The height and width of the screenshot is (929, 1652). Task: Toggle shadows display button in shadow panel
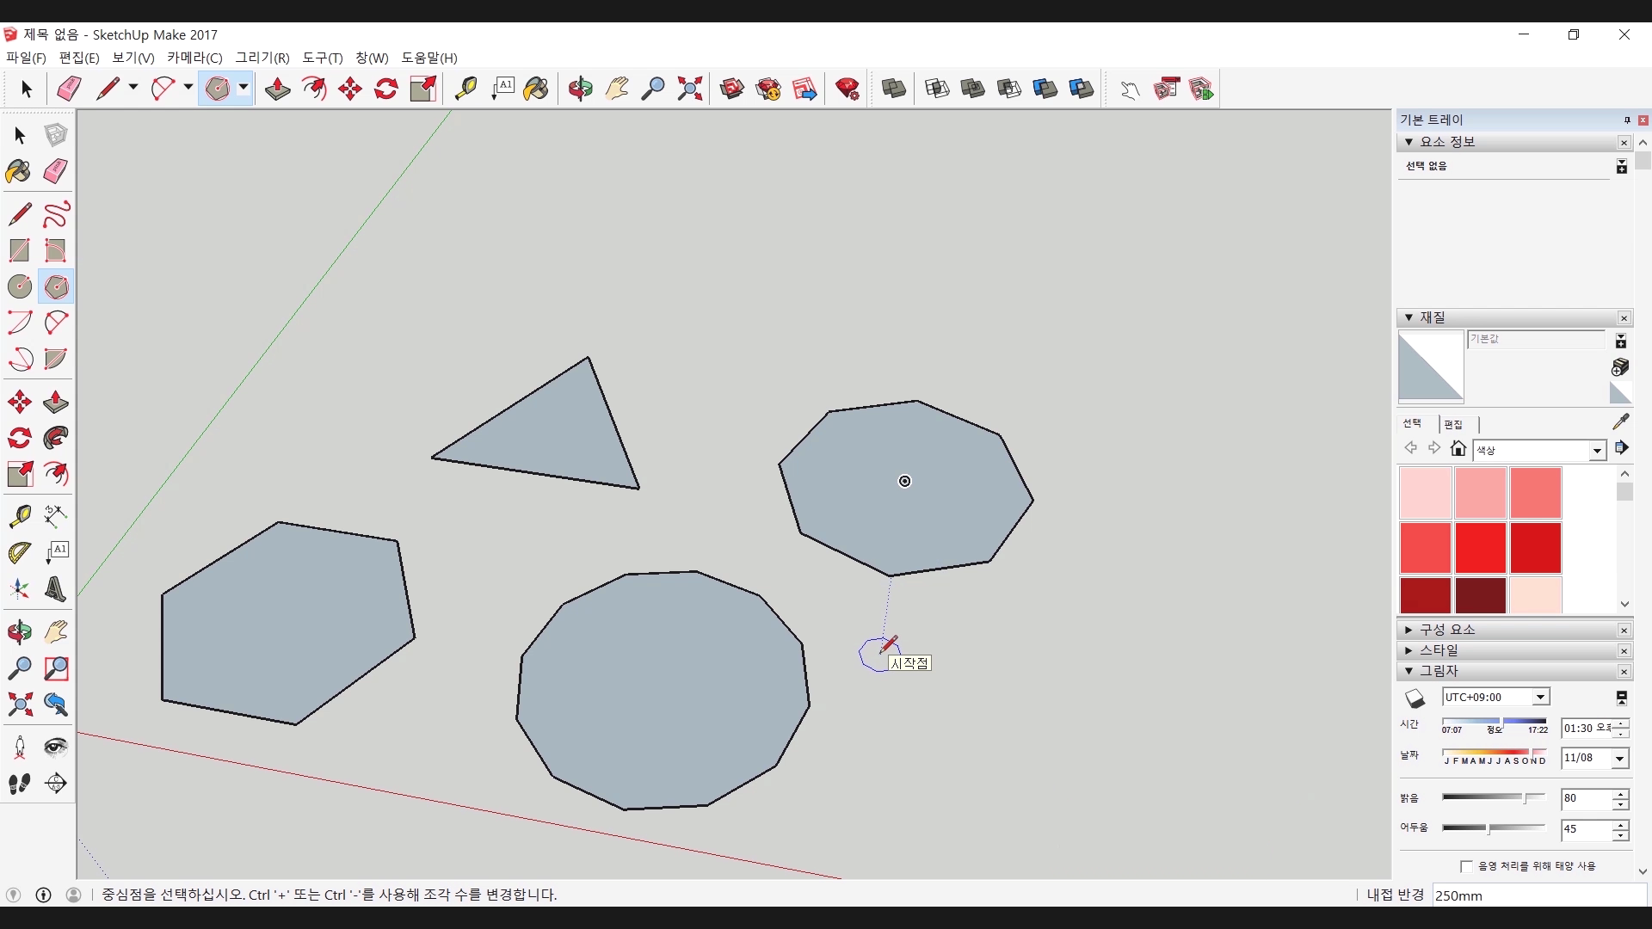(1415, 698)
